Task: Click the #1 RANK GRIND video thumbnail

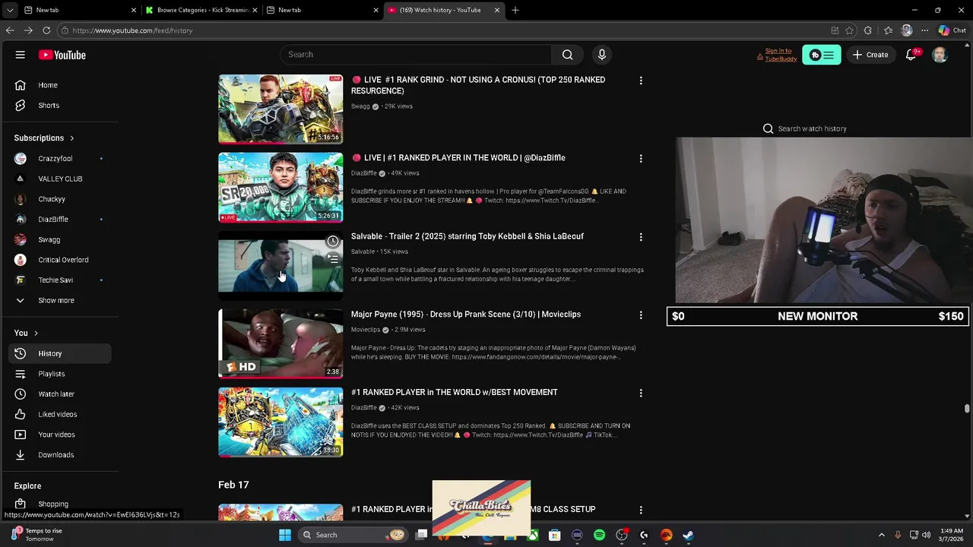Action: click(280, 109)
